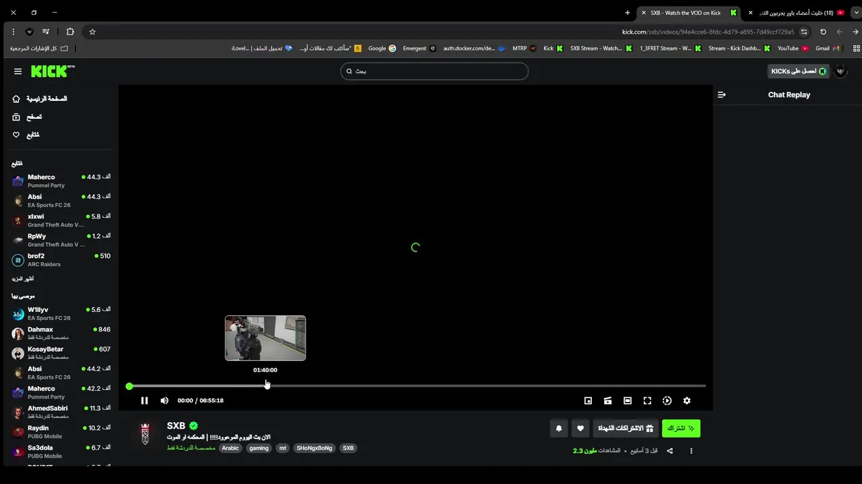Focus the Kick search box
Screen dimensions: 862x484
point(434,71)
